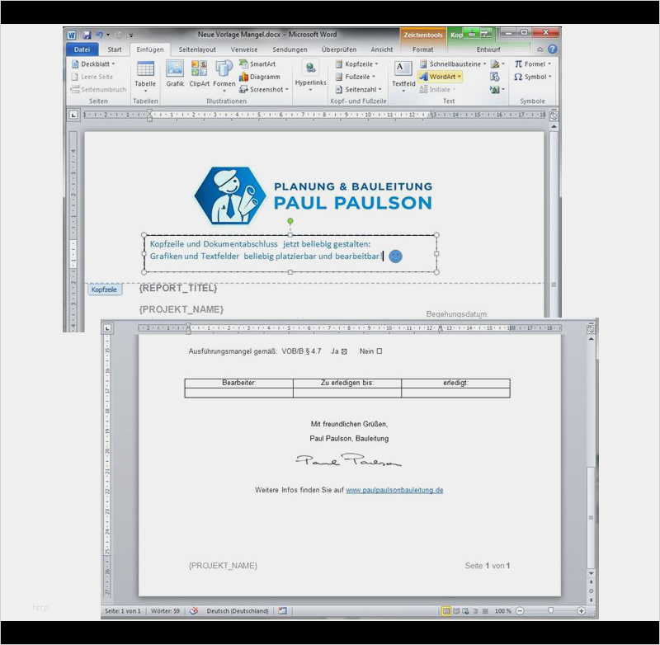This screenshot has height=645, width=660.
Task: Open the Entwurf header tools tab
Action: (488, 49)
